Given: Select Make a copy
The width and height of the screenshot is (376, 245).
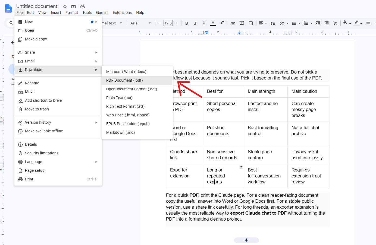Looking at the screenshot, I should 58,39.
